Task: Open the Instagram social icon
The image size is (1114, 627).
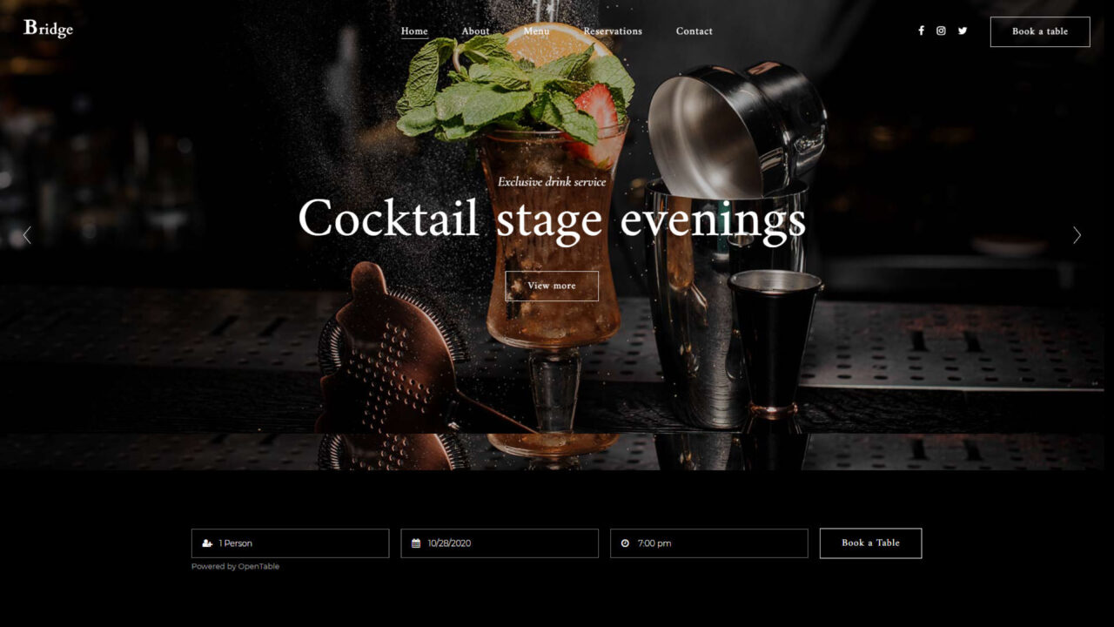Action: (941, 30)
